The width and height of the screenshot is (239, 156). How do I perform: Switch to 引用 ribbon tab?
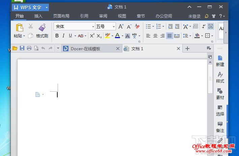(x=84, y=16)
